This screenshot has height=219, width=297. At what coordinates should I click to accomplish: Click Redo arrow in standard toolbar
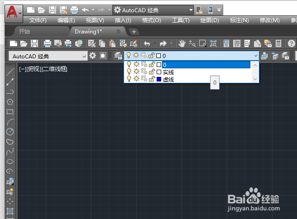(163, 43)
